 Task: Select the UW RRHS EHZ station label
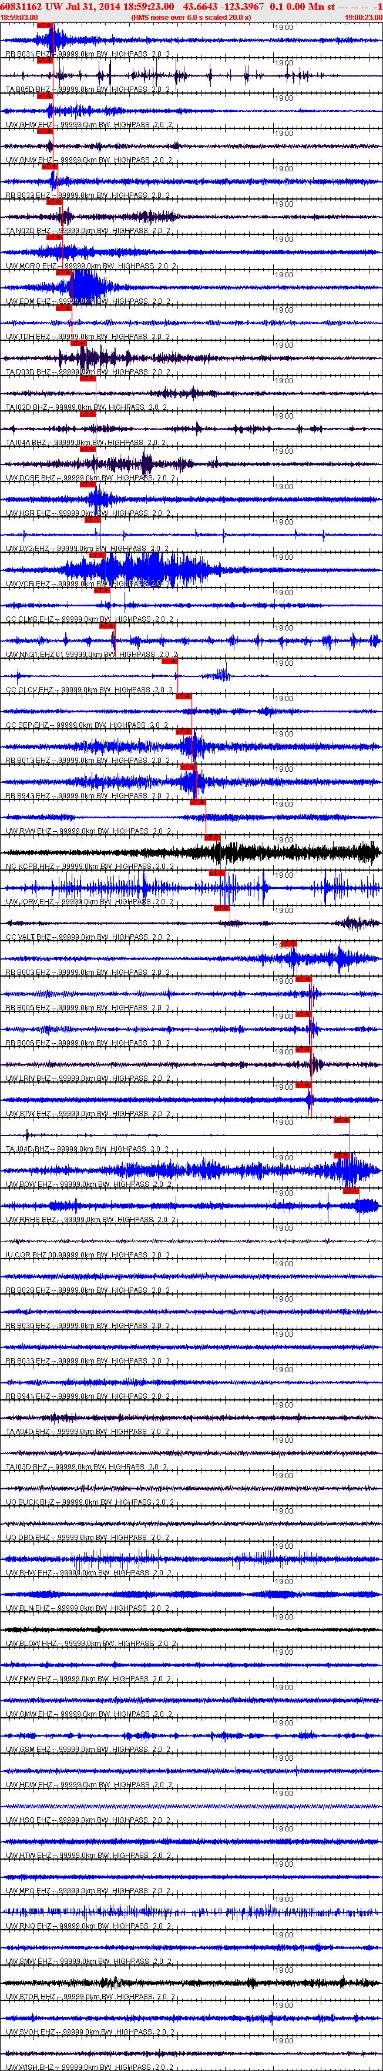(90, 1220)
